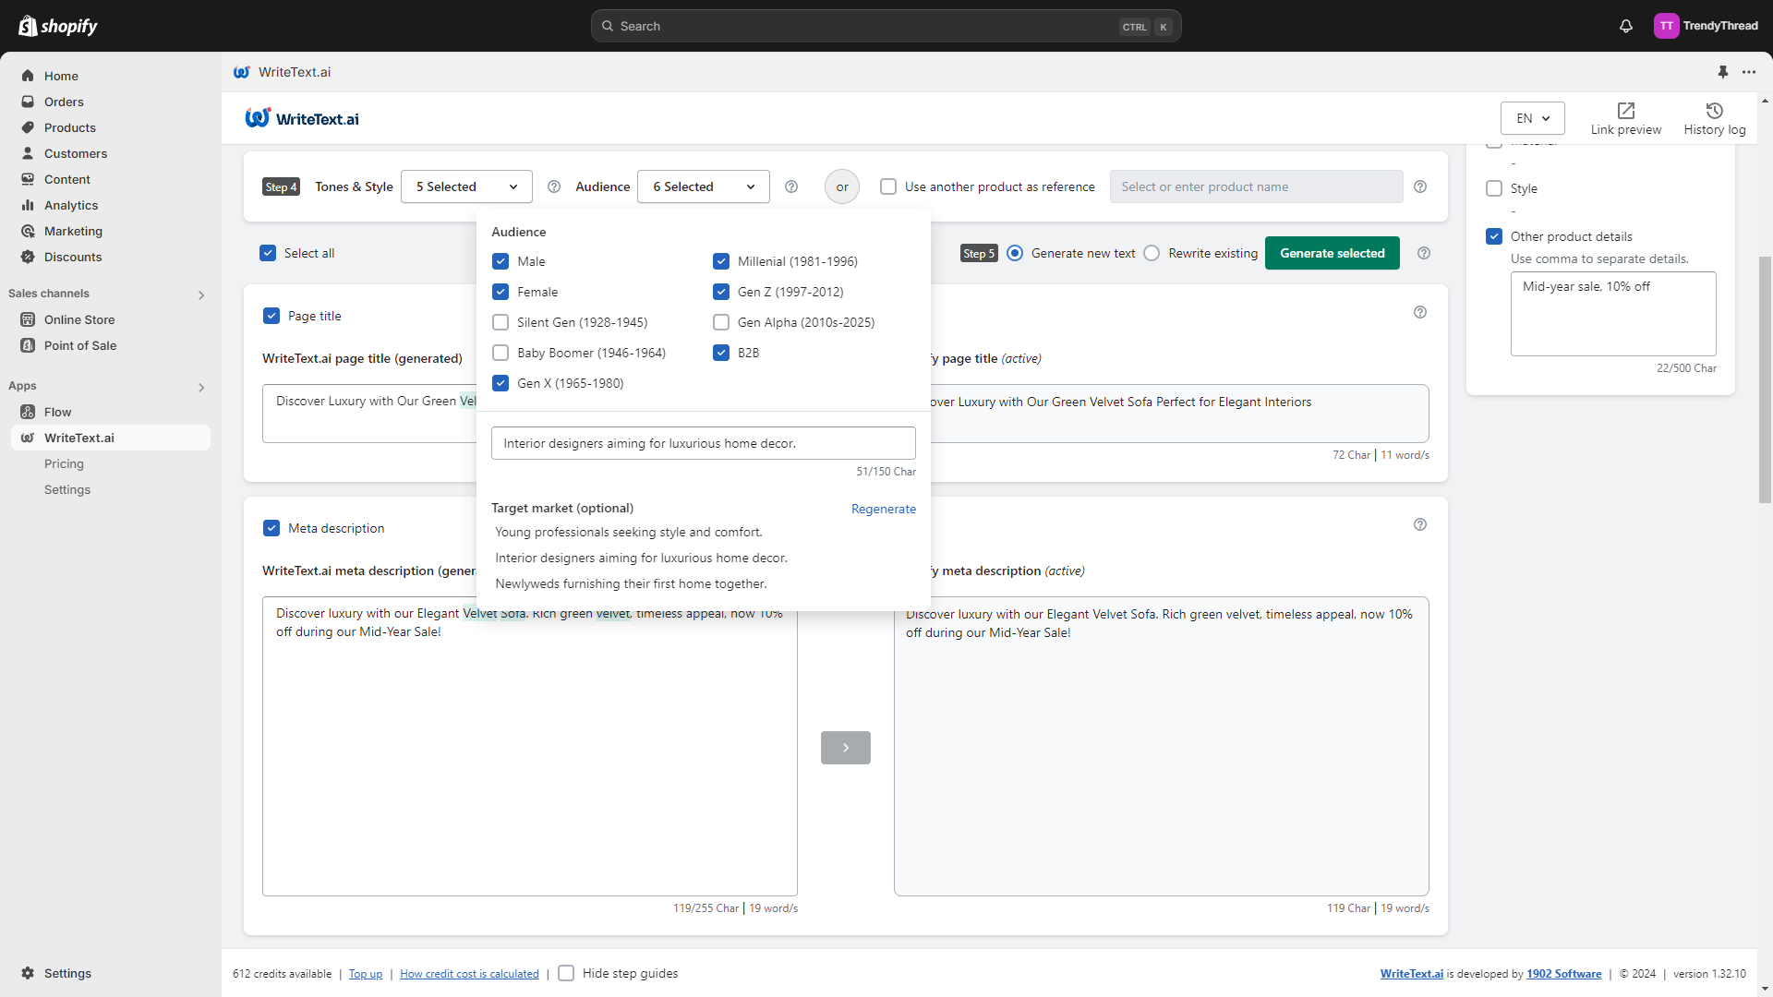This screenshot has width=1773, height=997.
Task: Click the Generate selected button
Action: pos(1332,253)
